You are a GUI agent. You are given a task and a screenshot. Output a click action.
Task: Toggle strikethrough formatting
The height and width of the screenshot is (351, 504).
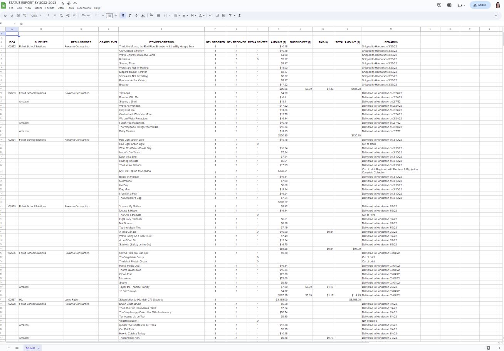click(x=136, y=15)
